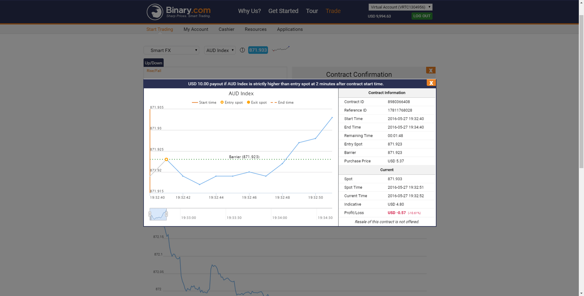This screenshot has width=584, height=296.
Task: Click the Contract Confirmation heading
Action: pos(359,74)
